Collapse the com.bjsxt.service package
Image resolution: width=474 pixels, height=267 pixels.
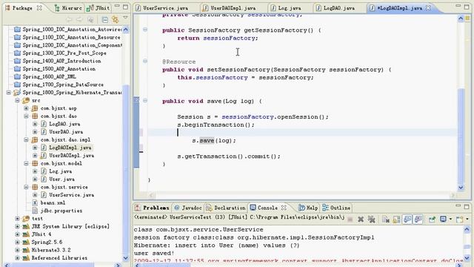27,187
